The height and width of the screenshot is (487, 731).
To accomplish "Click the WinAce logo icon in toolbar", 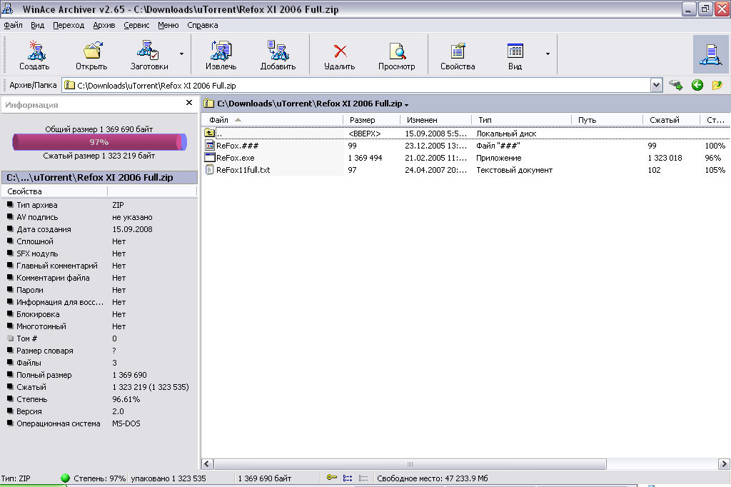I will point(711,54).
